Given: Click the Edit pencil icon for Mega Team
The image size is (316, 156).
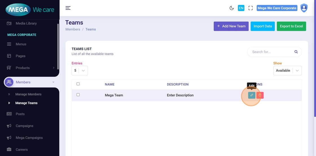Looking at the screenshot, I should point(252,95).
